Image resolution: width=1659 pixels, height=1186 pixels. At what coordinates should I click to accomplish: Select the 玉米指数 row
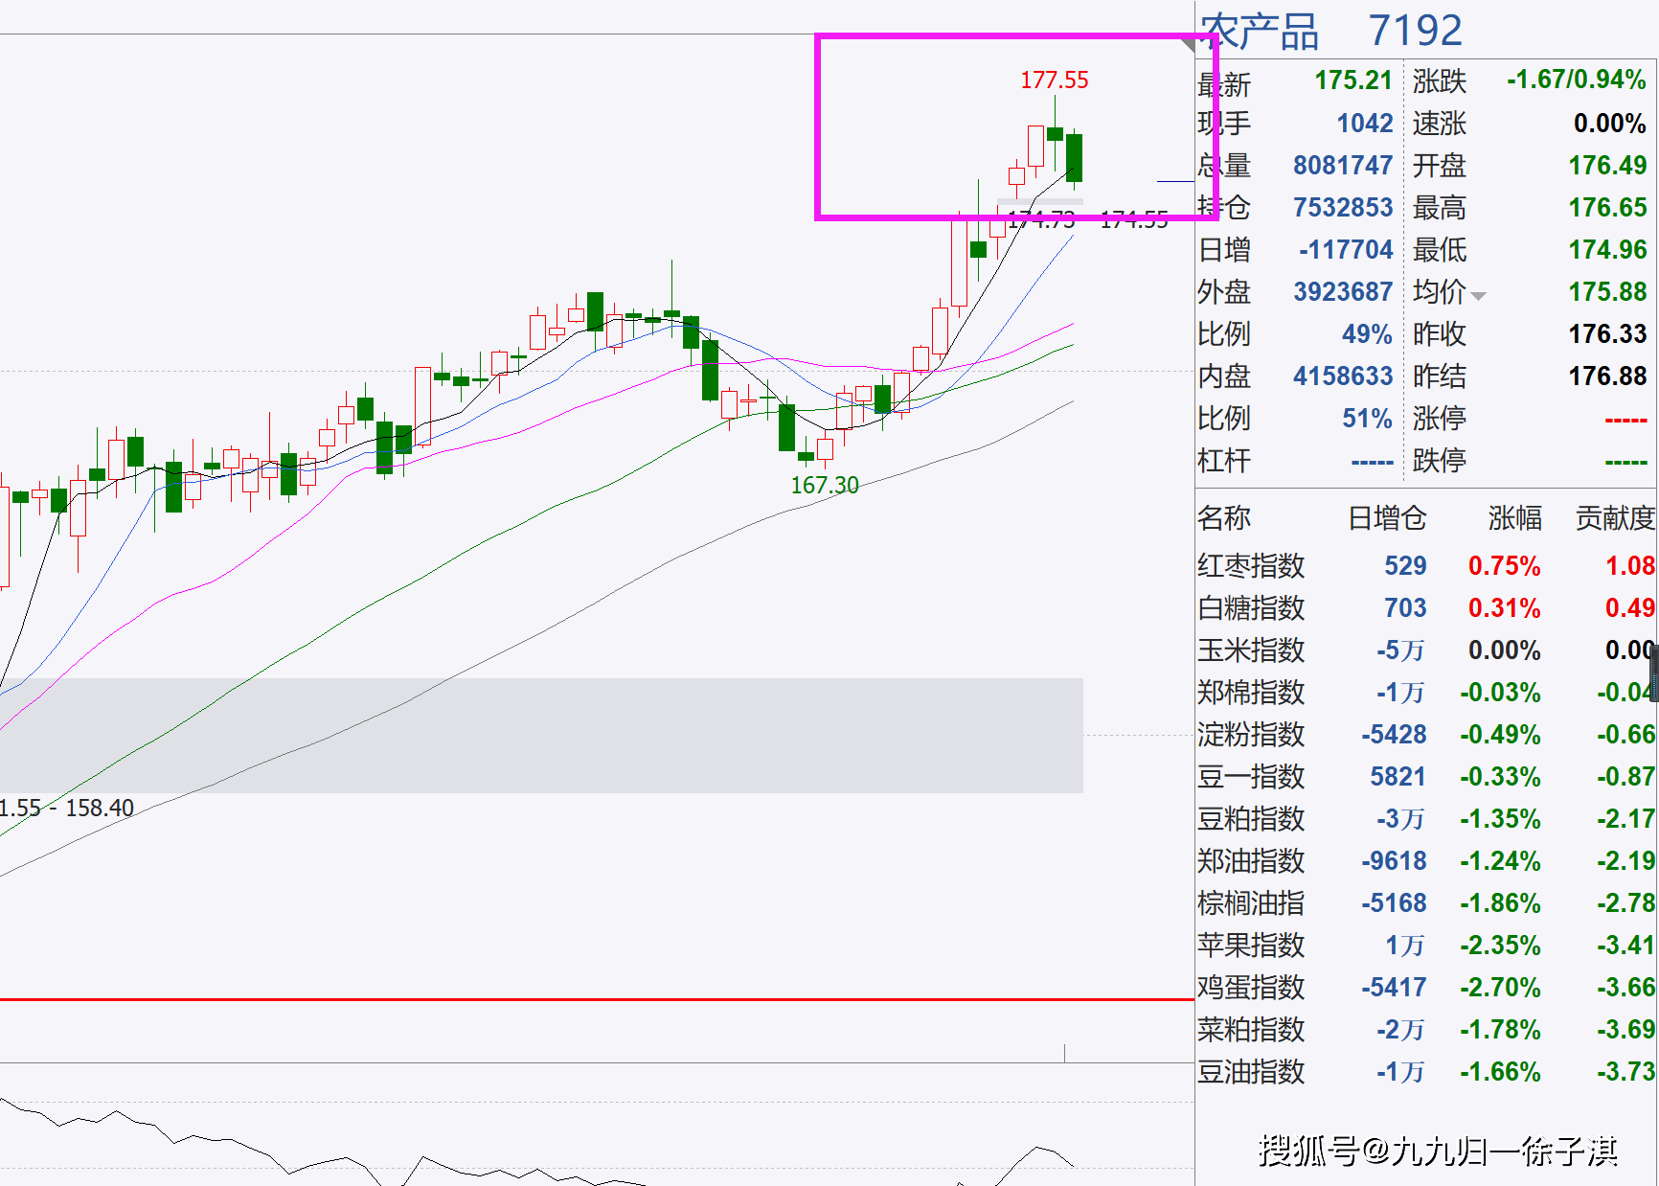1426,650
